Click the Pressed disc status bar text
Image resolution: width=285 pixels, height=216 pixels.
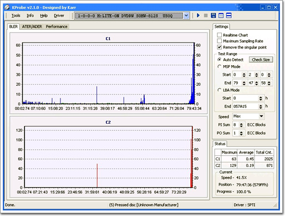coord(144,205)
